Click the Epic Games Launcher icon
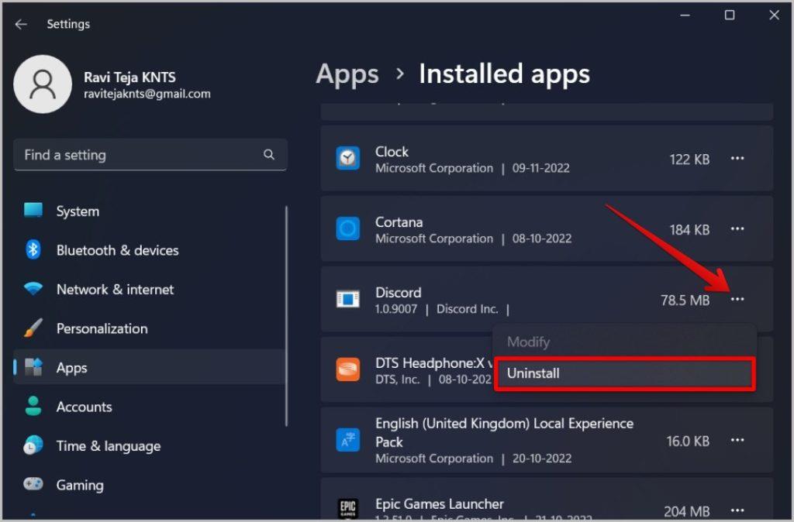This screenshot has width=794, height=522. [348, 508]
